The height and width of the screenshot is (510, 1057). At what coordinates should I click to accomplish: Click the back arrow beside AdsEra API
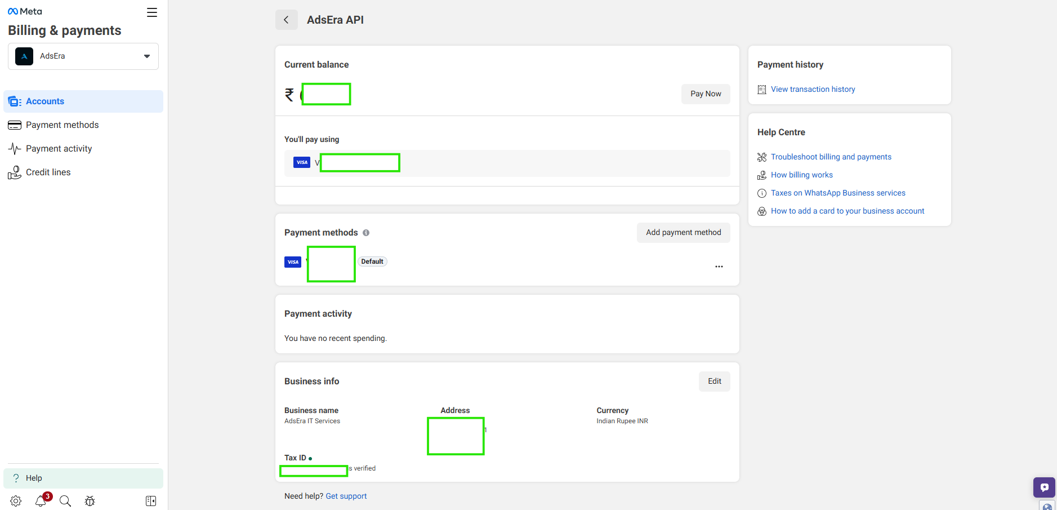[x=286, y=20]
